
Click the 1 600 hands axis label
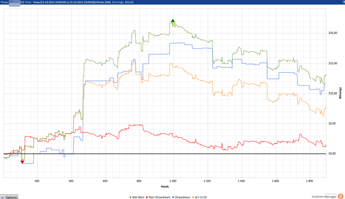(275, 181)
